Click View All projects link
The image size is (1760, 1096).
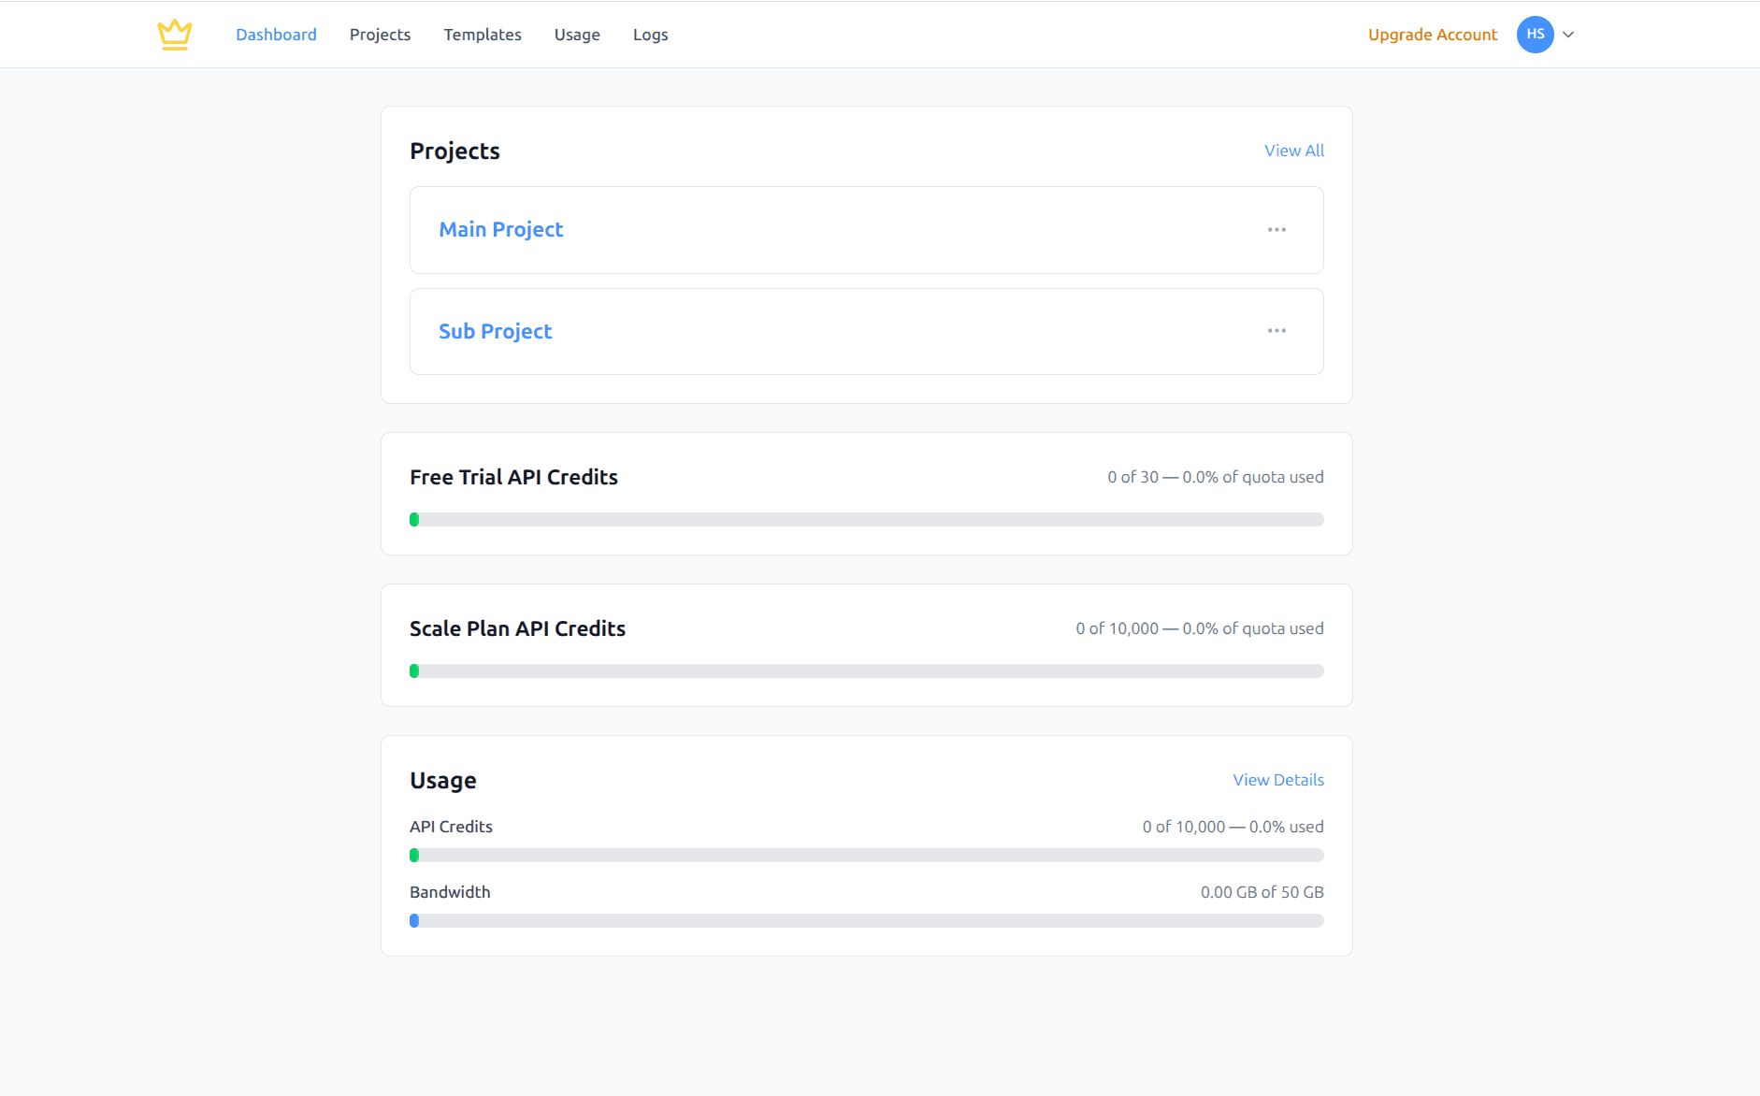tap(1293, 151)
